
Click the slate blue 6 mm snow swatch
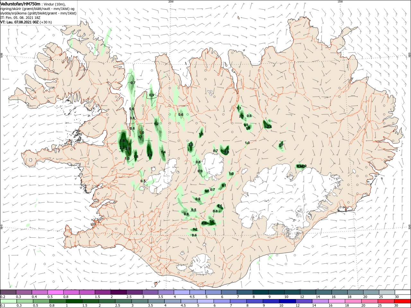click(229, 292)
